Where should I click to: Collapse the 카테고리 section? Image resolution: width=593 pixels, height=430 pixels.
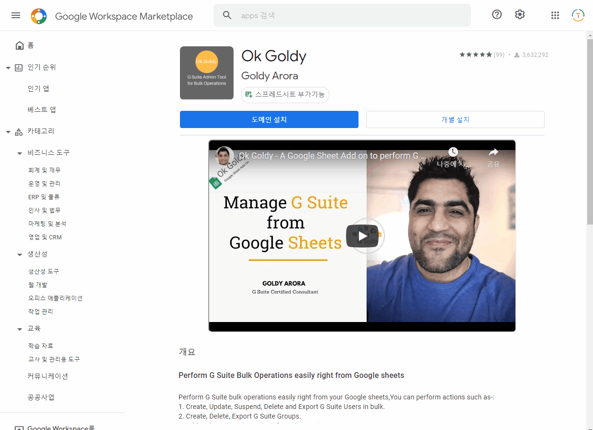pos(8,132)
